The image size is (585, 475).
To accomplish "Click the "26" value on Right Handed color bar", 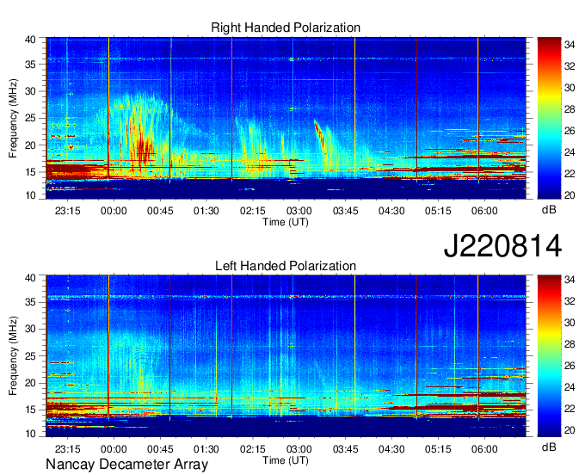I will click(x=570, y=131).
